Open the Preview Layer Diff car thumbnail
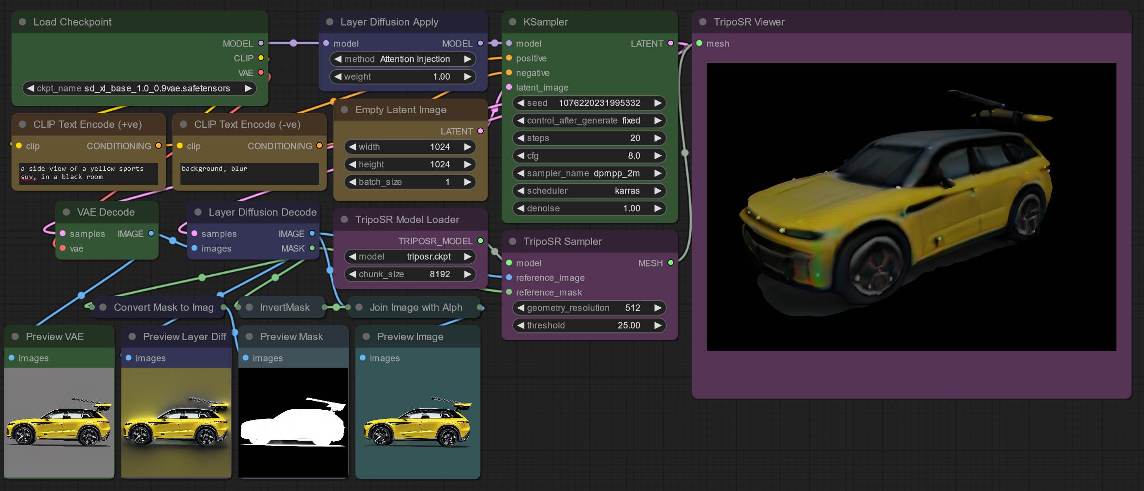 (176, 422)
